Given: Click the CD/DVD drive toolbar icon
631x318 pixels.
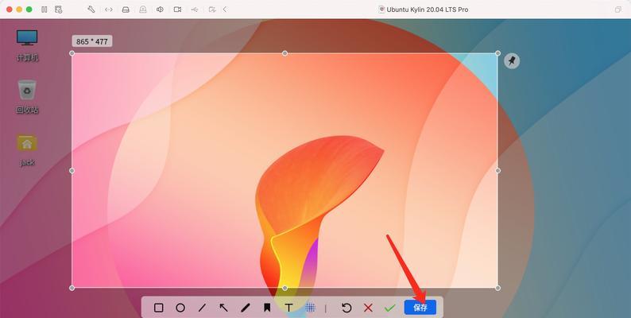Looking at the screenshot, I should (x=143, y=10).
